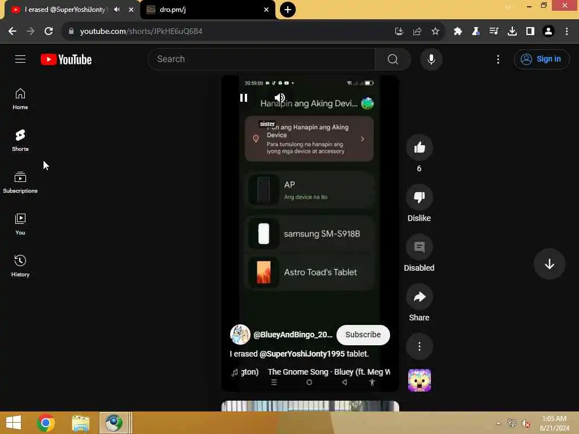Like this Short
This screenshot has width=579, height=434.
click(419, 147)
